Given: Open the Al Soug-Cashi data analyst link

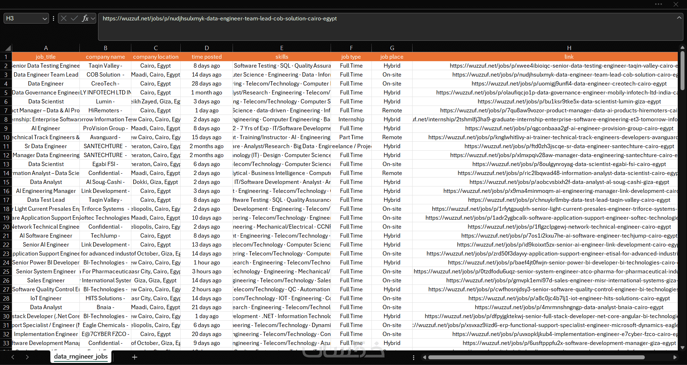Looking at the screenshot, I should 569,182.
